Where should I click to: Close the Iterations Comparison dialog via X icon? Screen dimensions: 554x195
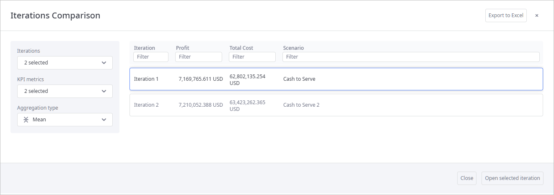[x=536, y=15]
